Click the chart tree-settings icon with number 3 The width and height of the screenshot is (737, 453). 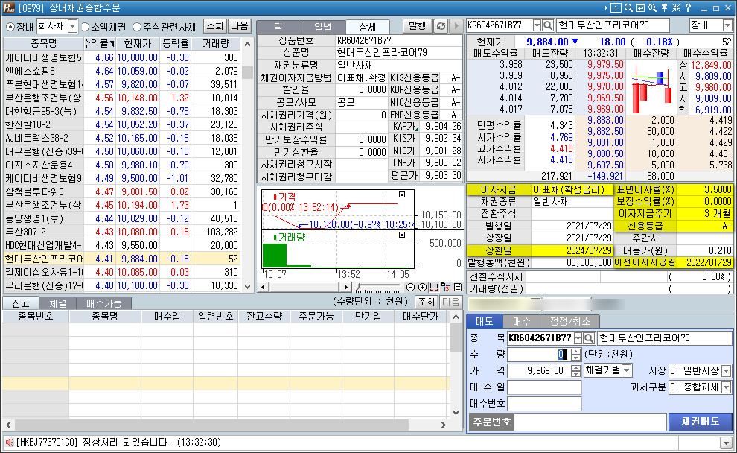(446, 288)
